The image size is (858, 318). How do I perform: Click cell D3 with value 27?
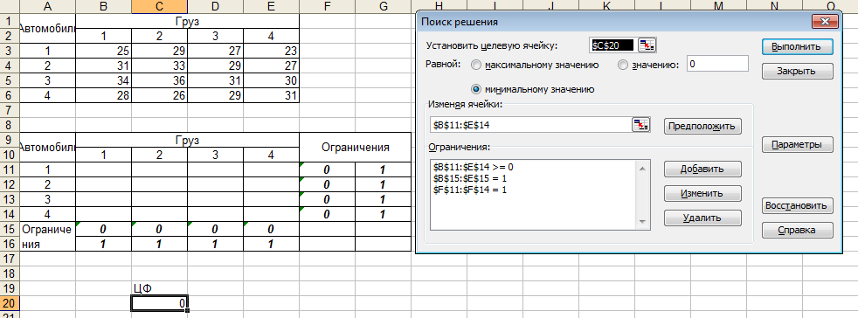click(215, 51)
